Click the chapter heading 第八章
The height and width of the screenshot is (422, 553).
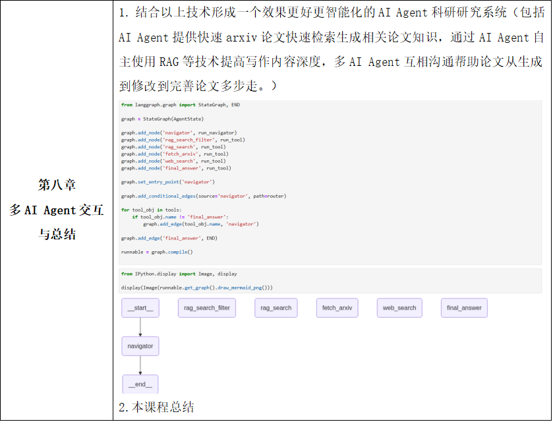pyautogui.click(x=57, y=185)
